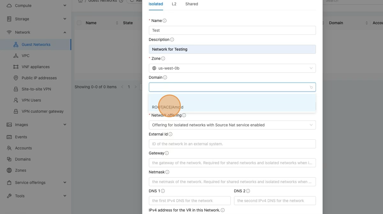The height and width of the screenshot is (214, 383).
Task: Click the info icon next to Netmask
Action: pyautogui.click(x=167, y=172)
